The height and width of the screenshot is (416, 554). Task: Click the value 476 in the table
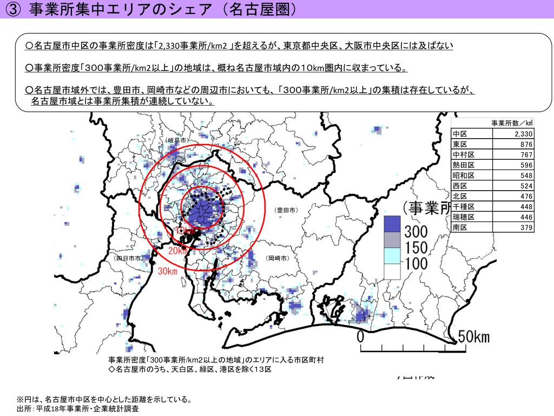tap(526, 196)
